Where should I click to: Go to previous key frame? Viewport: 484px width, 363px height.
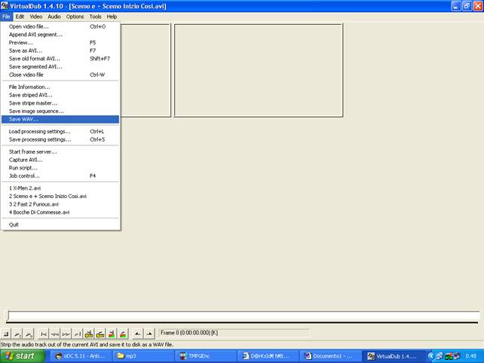coord(89,334)
